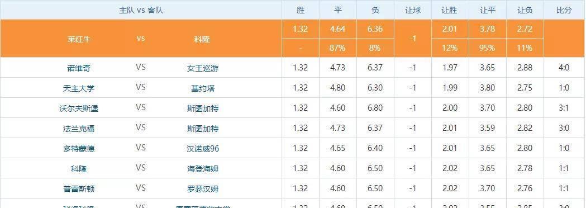Click the 87% draw percentage cell

click(x=338, y=48)
